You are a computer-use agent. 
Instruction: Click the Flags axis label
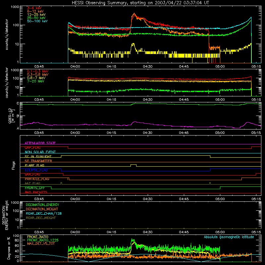14,165
